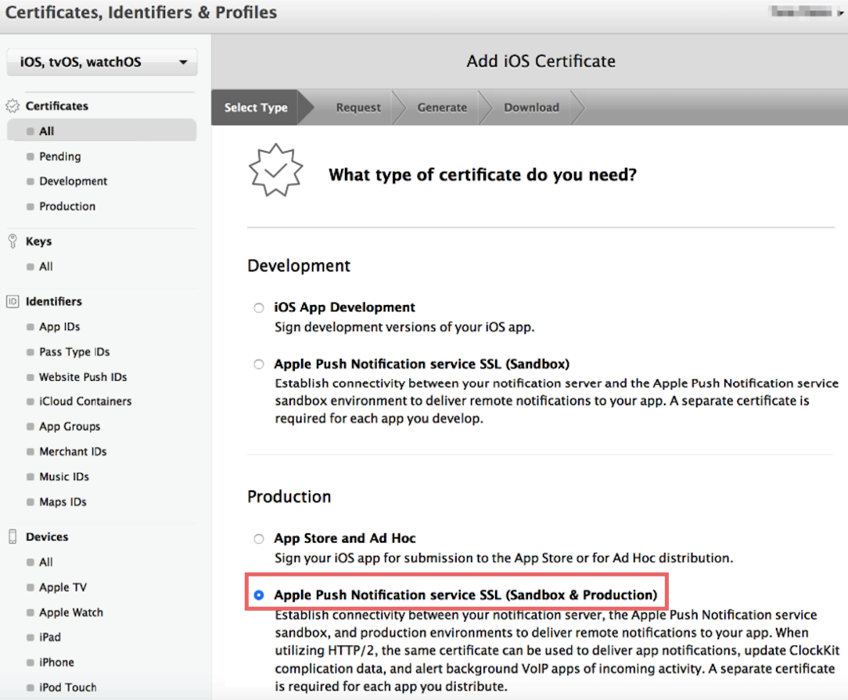Click 'Certificates, Identifiers & Profiles' page title

141,12
